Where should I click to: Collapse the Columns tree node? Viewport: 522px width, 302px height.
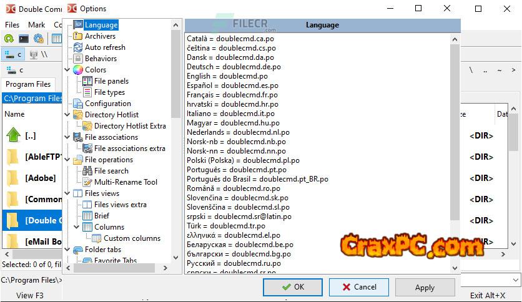[77, 227]
